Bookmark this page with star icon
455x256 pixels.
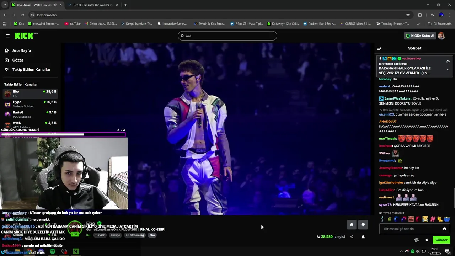408,15
